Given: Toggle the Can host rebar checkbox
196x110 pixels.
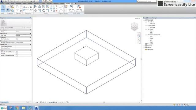Looking at the screenshot, I should point(17,39).
